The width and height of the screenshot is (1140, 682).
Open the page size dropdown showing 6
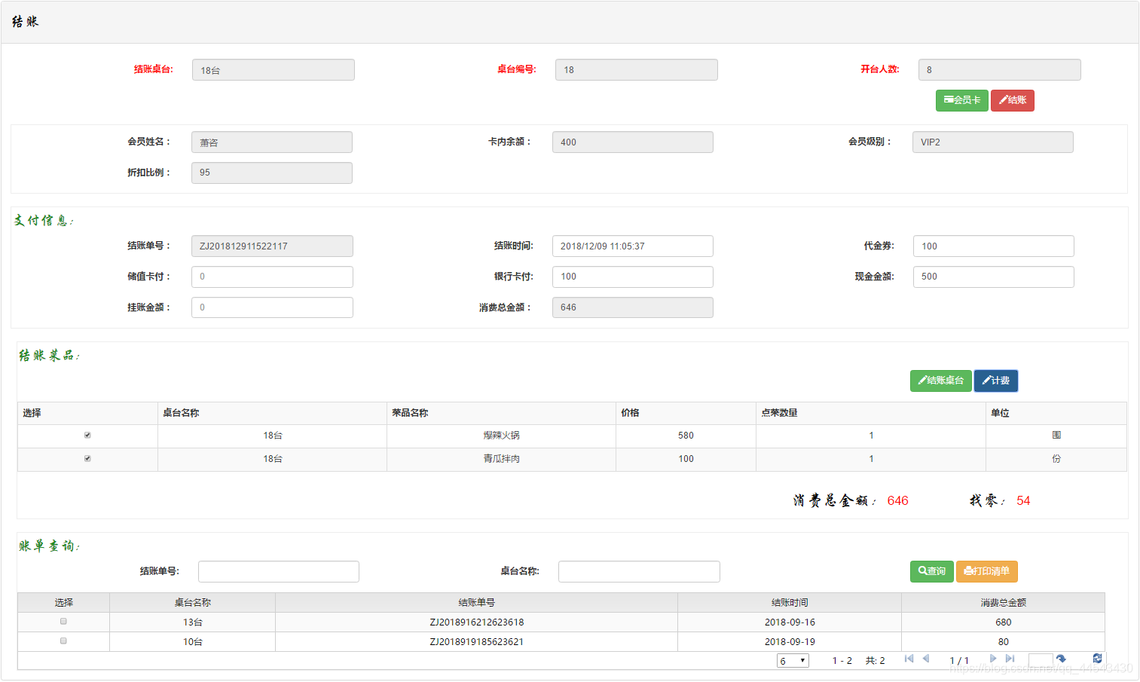793,661
